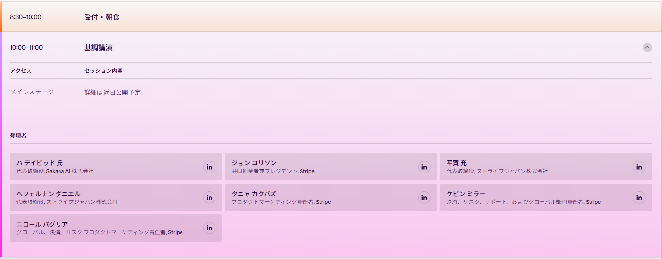Open LinkedIn icon for タニャ カクバズ
The image size is (662, 259).
point(424,198)
